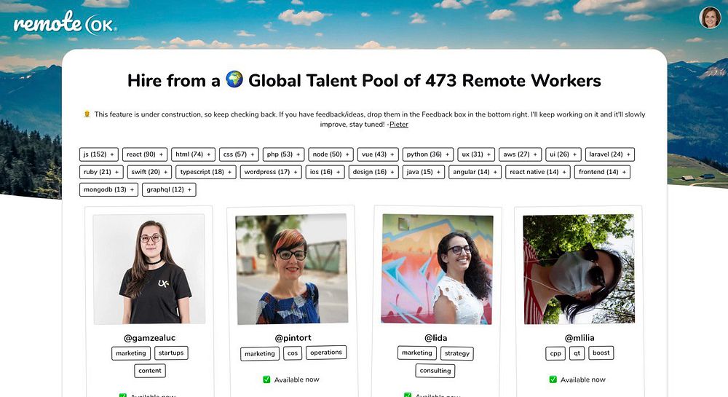Screen dimensions: 728x397
Task: Click green checkmark on @mlilia card
Action: tap(553, 380)
